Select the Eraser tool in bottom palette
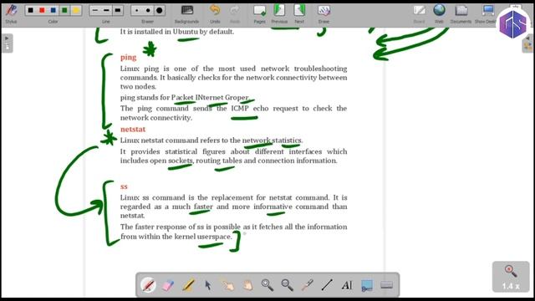The height and width of the screenshot is (301, 535). click(168, 285)
